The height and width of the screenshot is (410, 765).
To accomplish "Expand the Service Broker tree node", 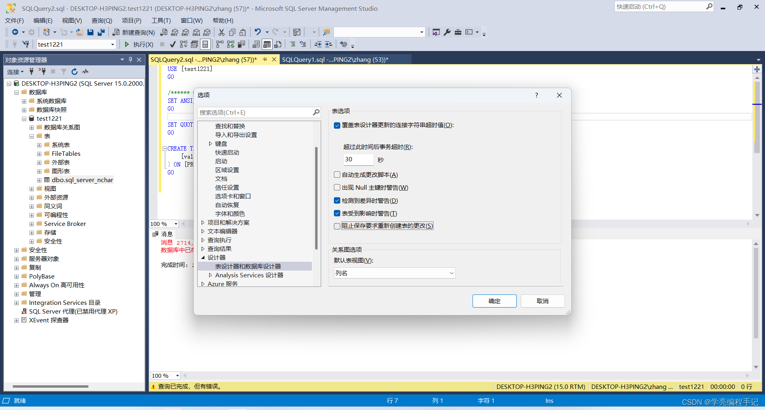I will point(31,224).
